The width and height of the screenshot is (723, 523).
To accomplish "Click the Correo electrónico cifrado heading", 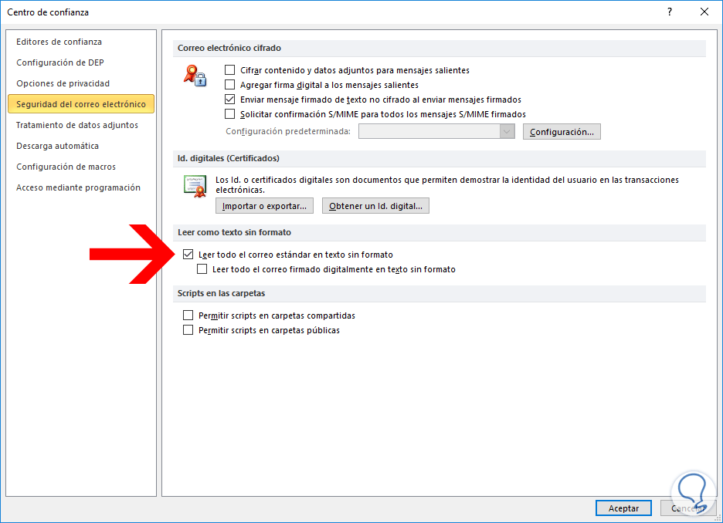I will [229, 48].
